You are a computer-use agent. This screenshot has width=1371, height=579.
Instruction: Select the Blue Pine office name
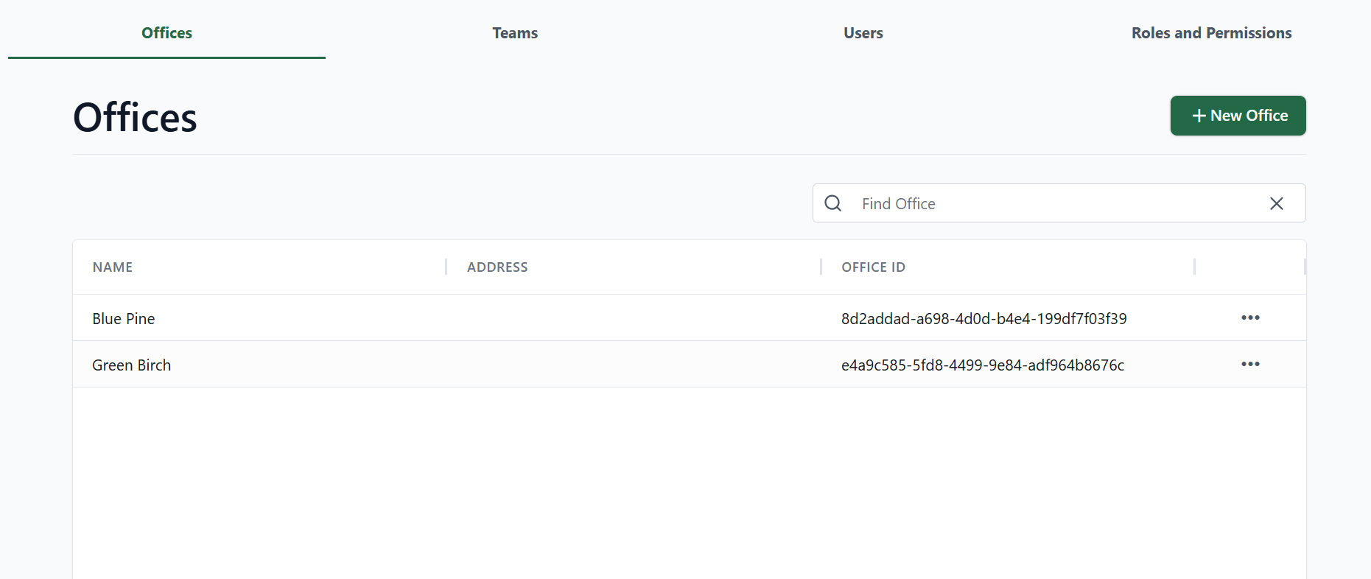(124, 319)
